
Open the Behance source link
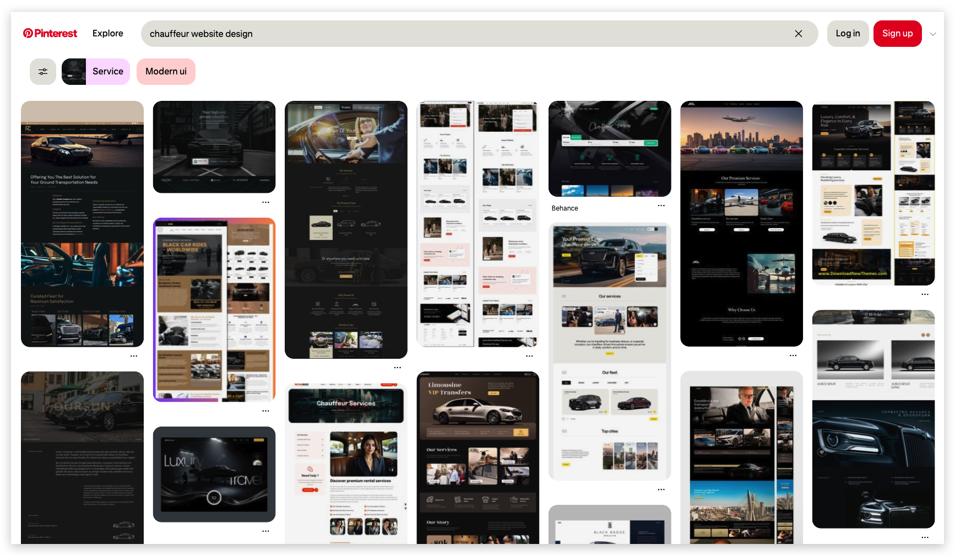click(x=565, y=208)
